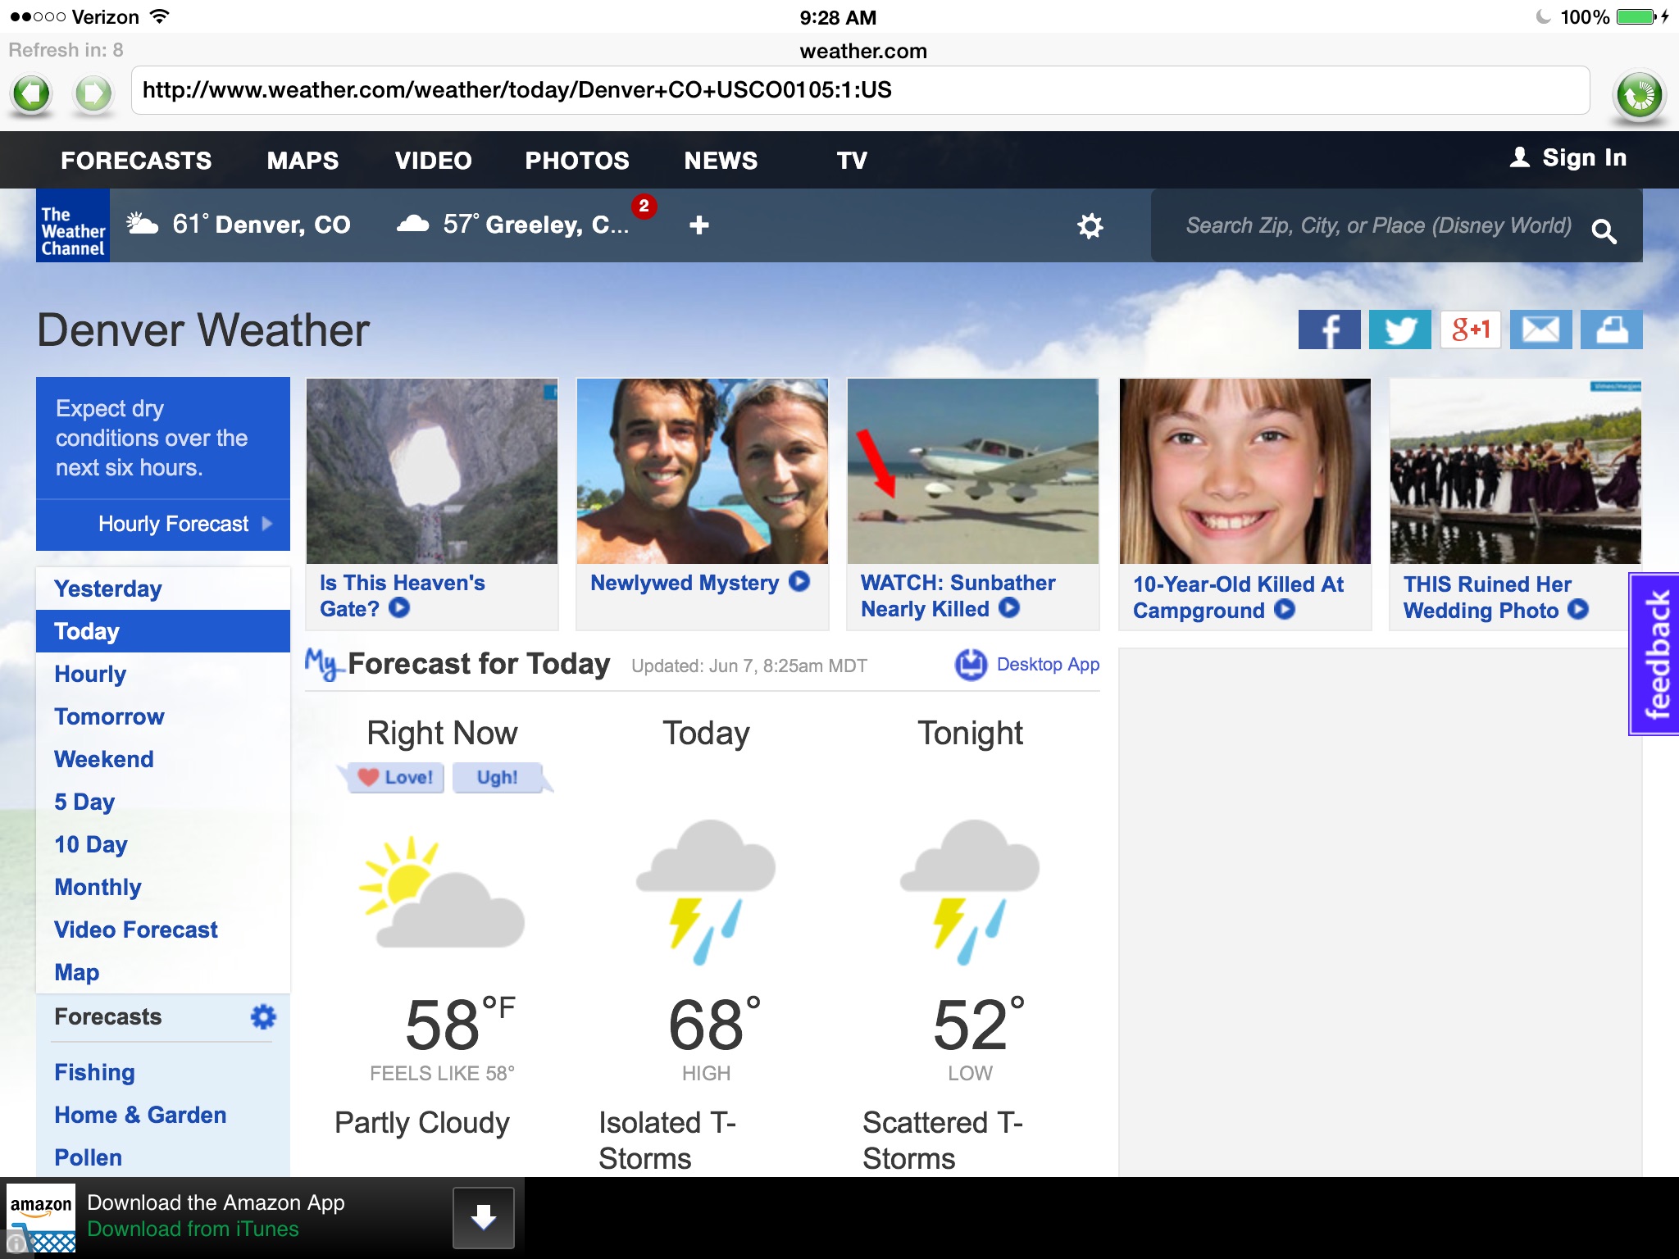This screenshot has width=1679, height=1259.
Task: Open settings gear in location bar
Action: pyautogui.click(x=1090, y=225)
